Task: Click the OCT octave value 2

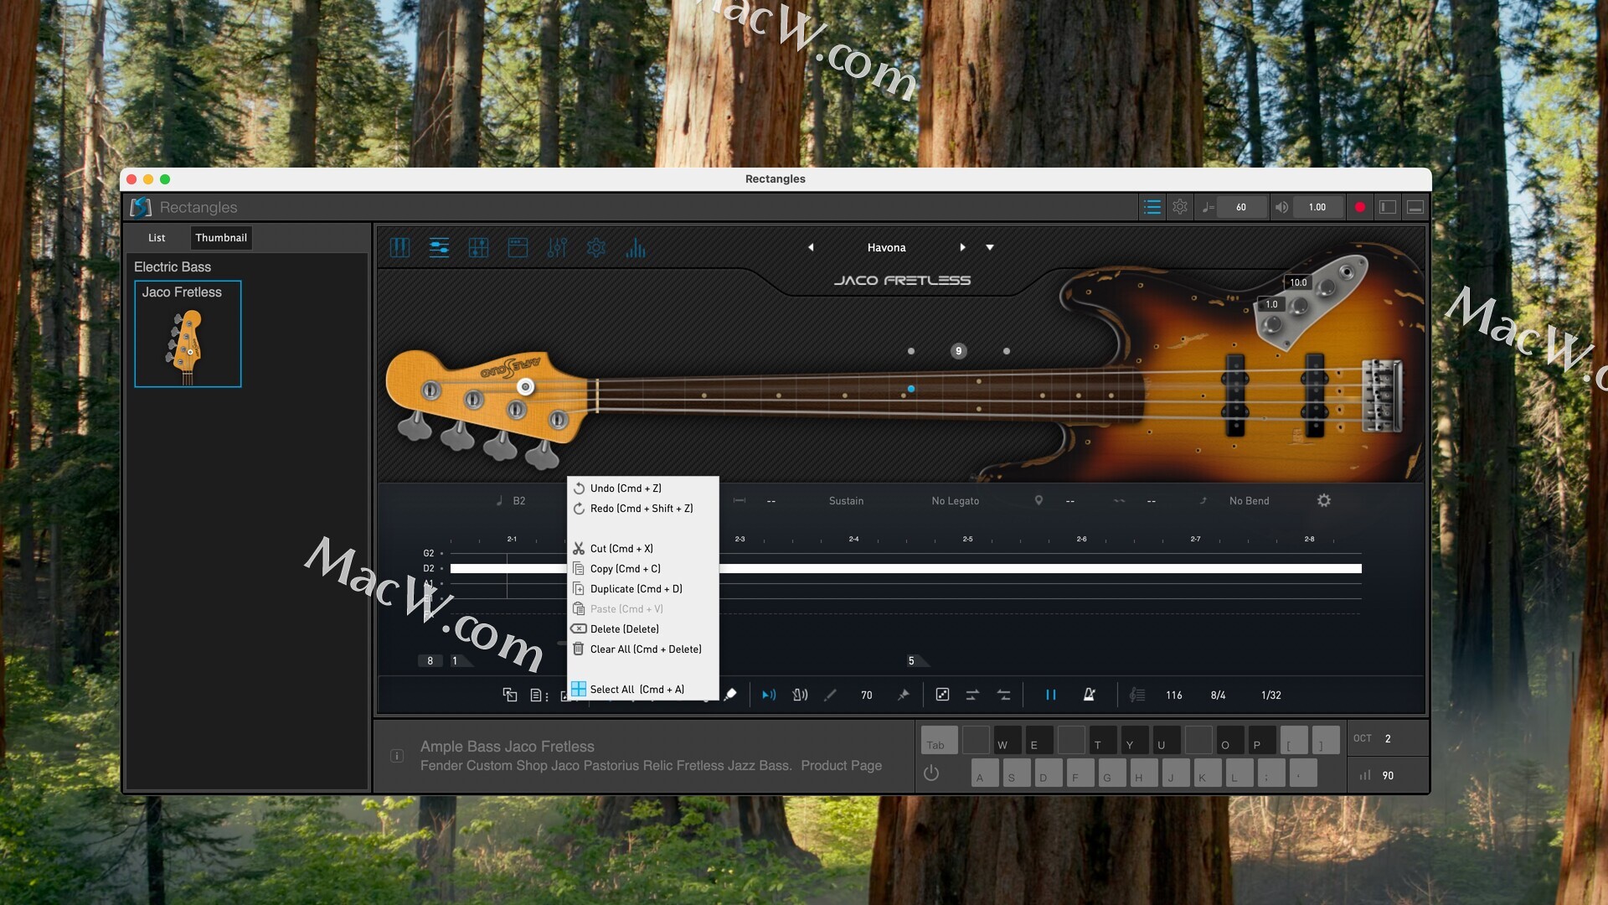Action: click(x=1388, y=739)
